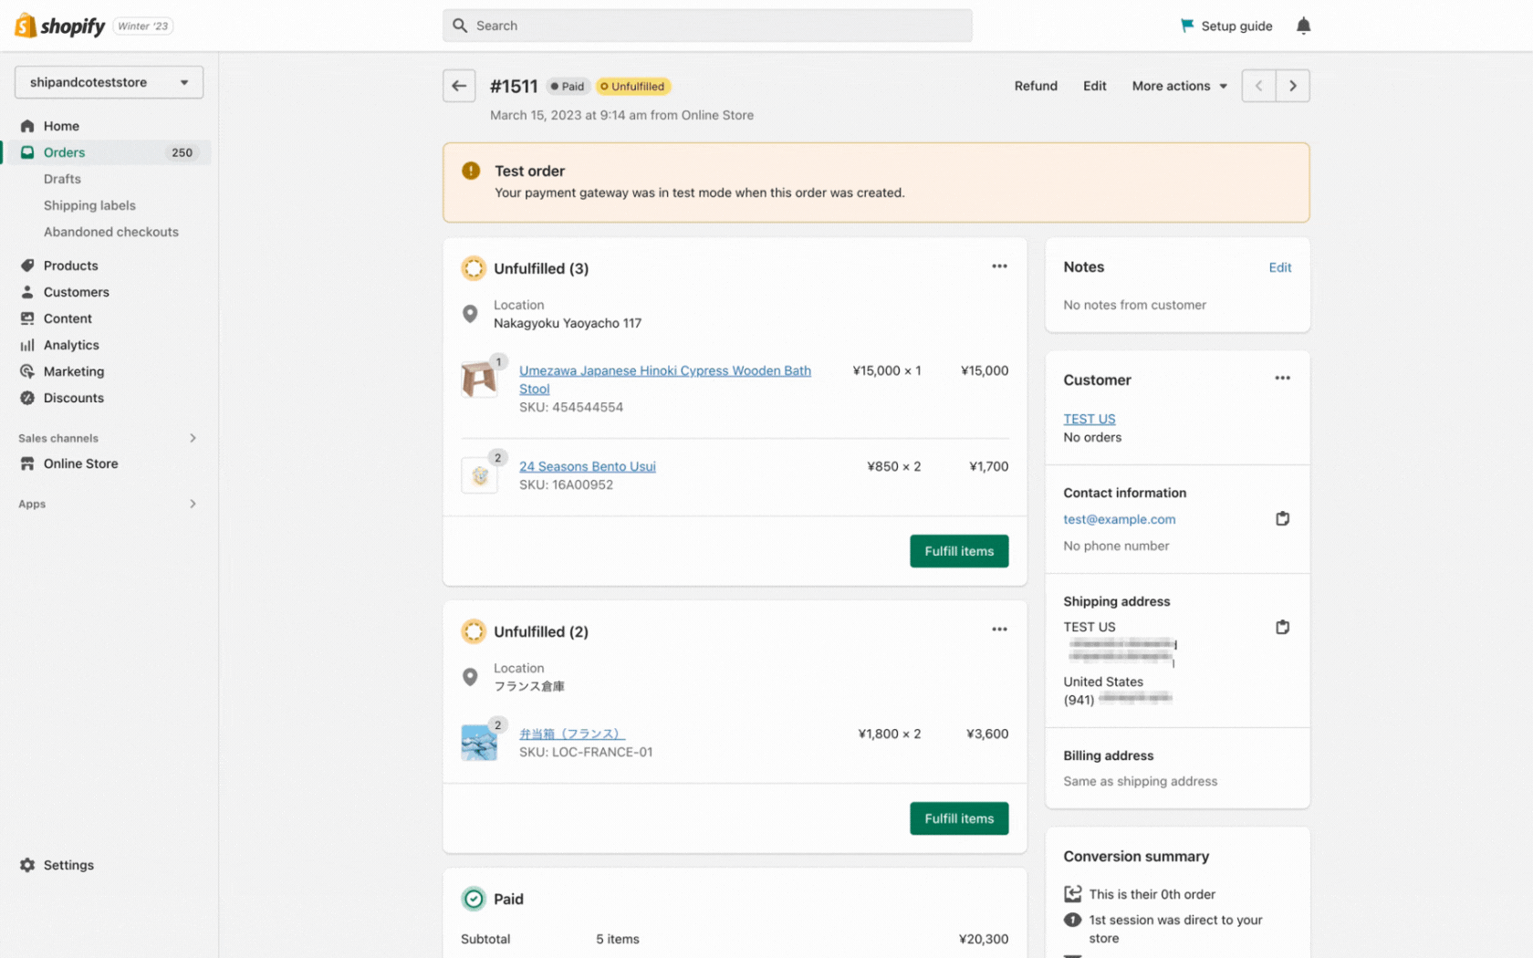The image size is (1533, 958).
Task: Open Abandoned checkouts under Orders
Action: 110,232
